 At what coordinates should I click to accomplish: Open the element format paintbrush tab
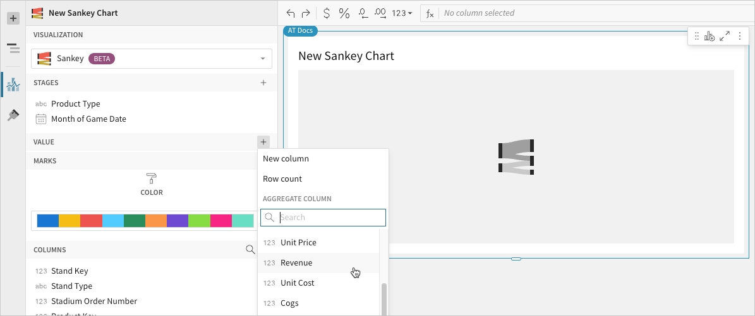click(13, 115)
